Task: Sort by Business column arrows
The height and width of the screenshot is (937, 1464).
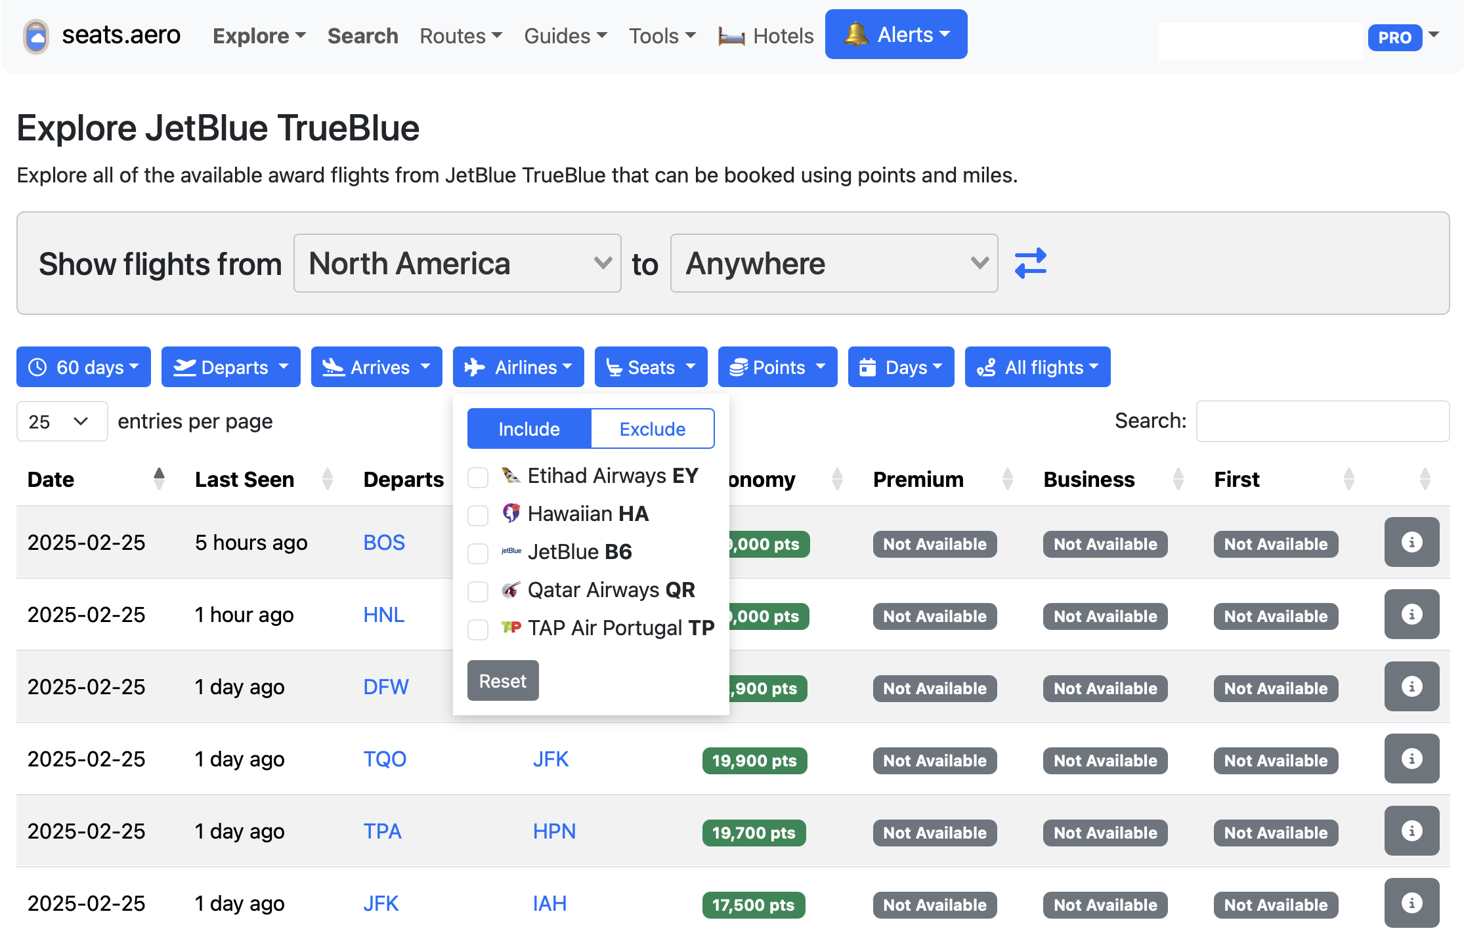Action: (1178, 479)
